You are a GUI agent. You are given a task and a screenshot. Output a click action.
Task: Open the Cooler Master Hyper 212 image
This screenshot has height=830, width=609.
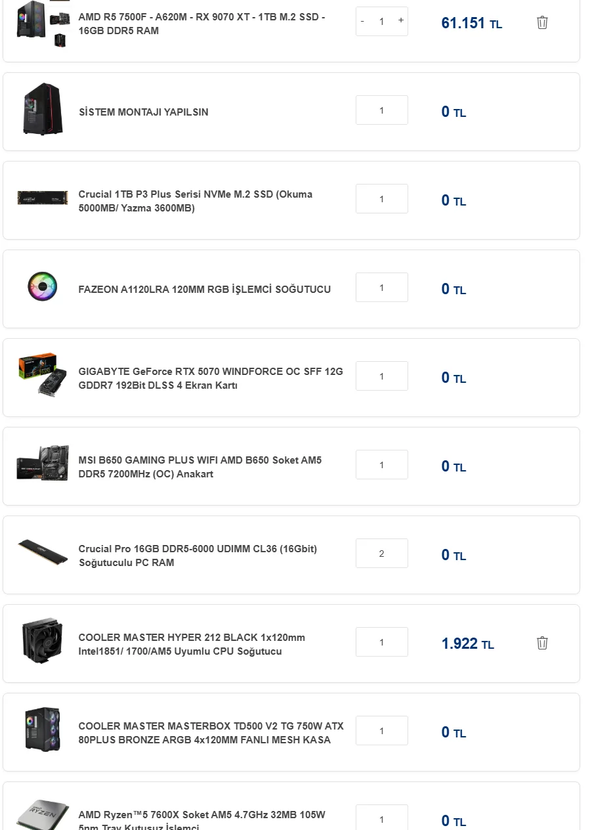tap(43, 642)
